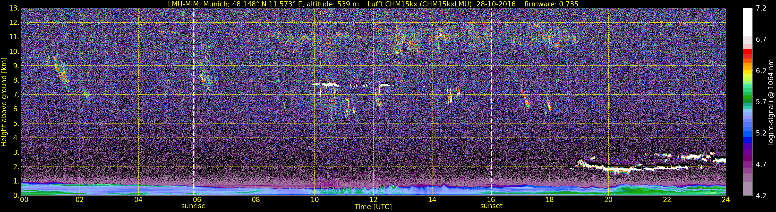Click the dashed white sunrise line

193,102
